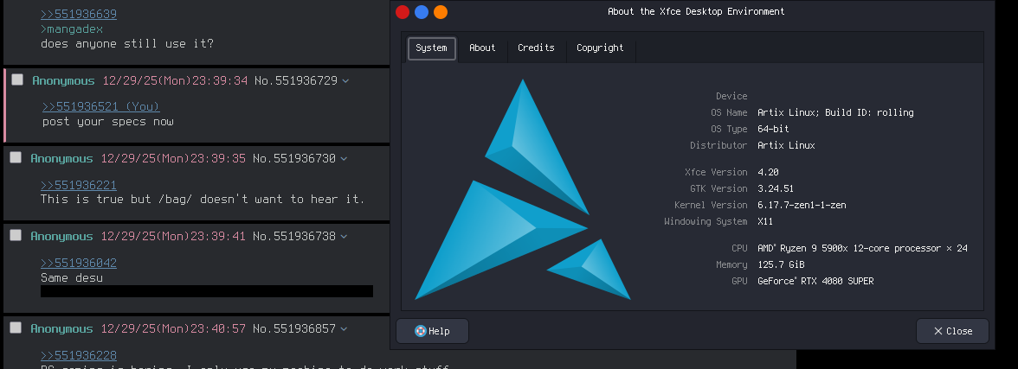Image resolution: width=1018 pixels, height=369 pixels.
Task: Click the red window control circle
Action: tap(403, 12)
